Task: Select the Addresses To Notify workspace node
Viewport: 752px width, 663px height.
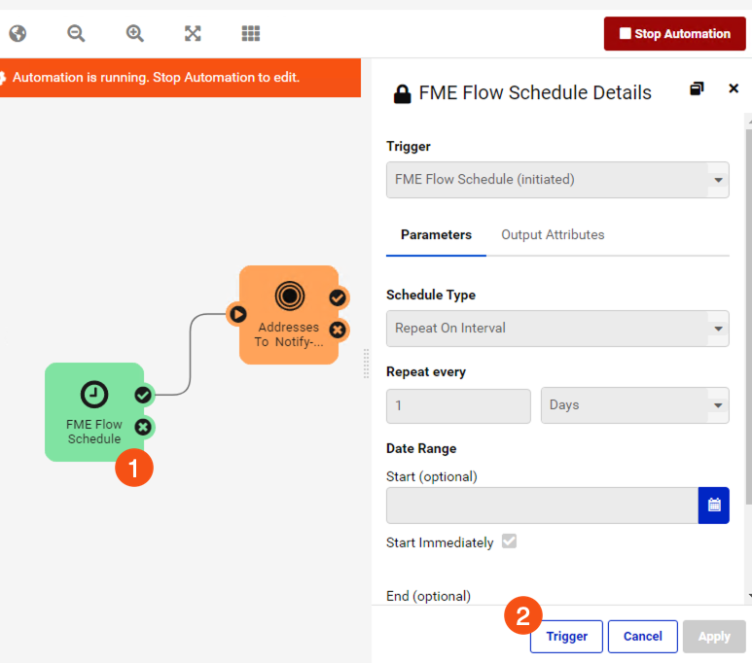Action: point(289,315)
